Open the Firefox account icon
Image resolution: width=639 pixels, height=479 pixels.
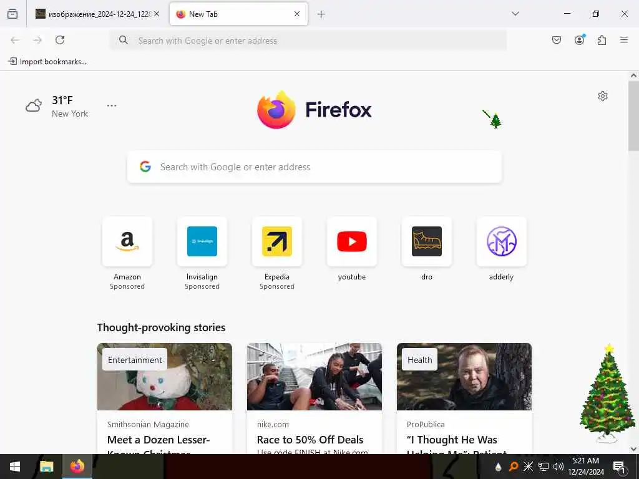click(x=580, y=40)
